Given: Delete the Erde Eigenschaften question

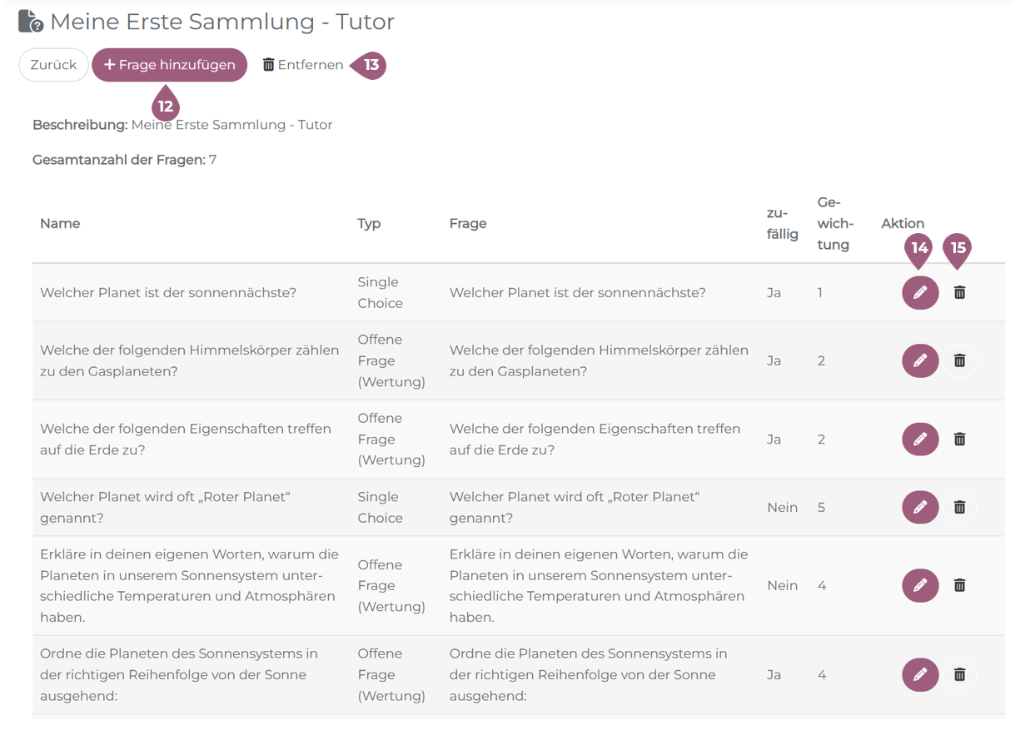Looking at the screenshot, I should [959, 439].
